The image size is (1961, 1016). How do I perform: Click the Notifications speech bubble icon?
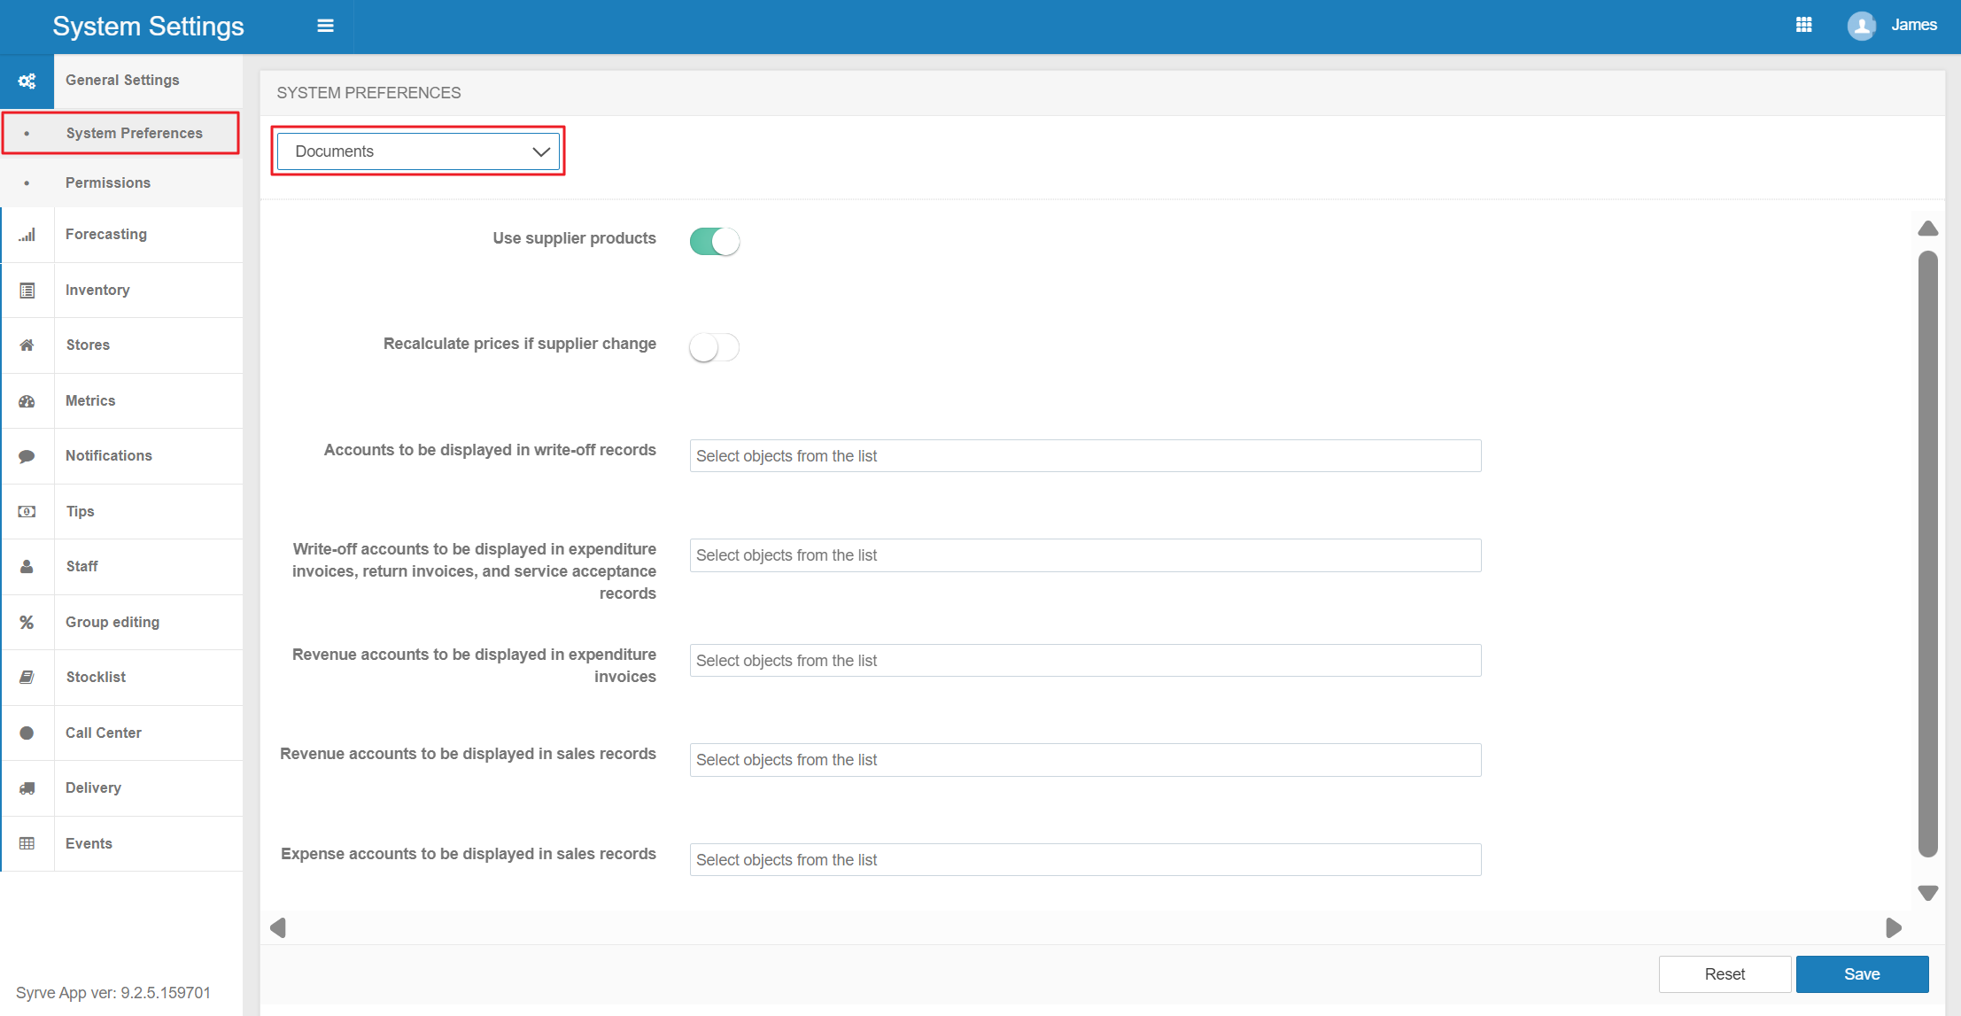click(x=27, y=456)
